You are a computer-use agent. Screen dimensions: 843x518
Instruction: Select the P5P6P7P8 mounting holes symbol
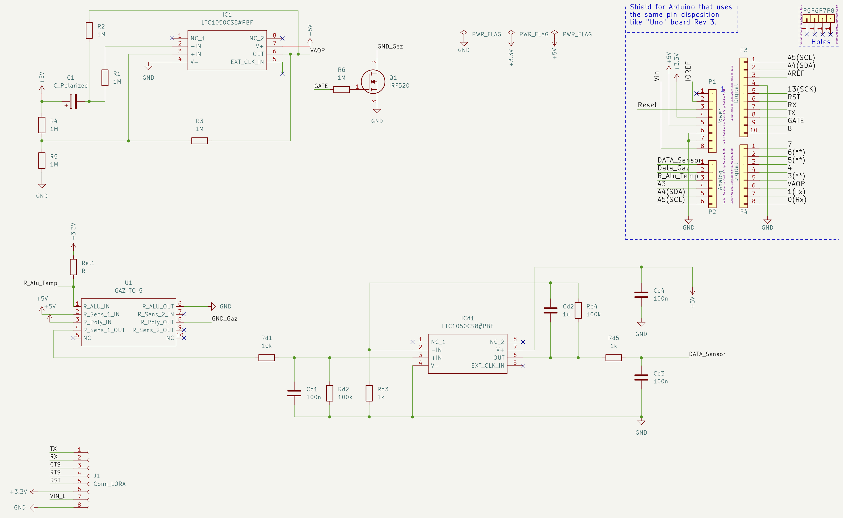pyautogui.click(x=818, y=19)
